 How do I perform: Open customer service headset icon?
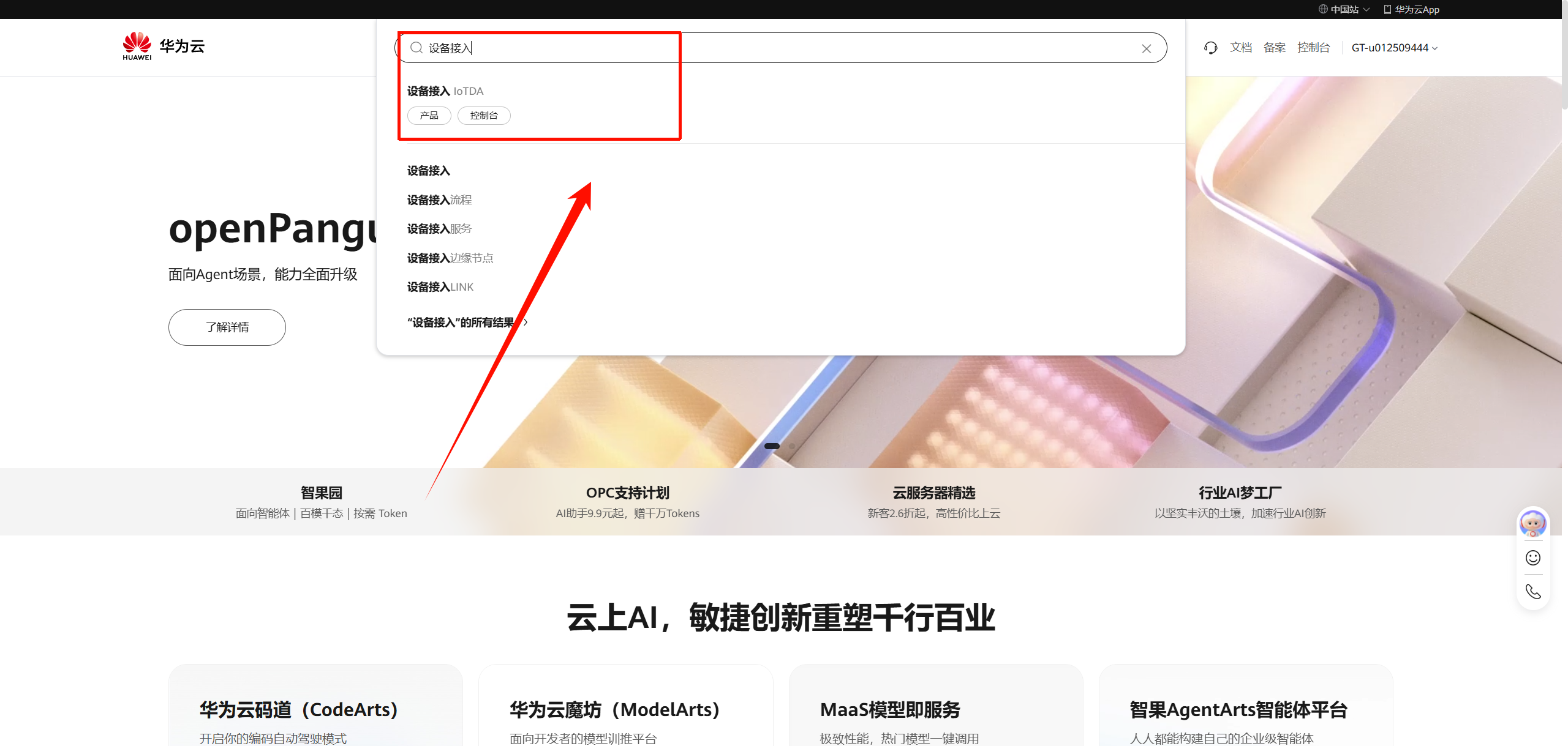click(1210, 48)
